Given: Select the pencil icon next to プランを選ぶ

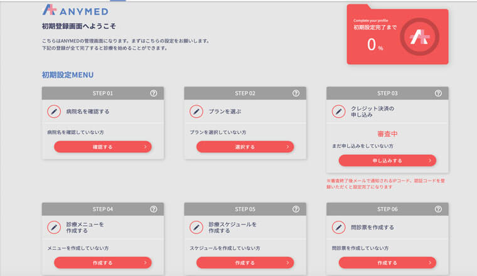Looking at the screenshot, I should tap(196, 112).
